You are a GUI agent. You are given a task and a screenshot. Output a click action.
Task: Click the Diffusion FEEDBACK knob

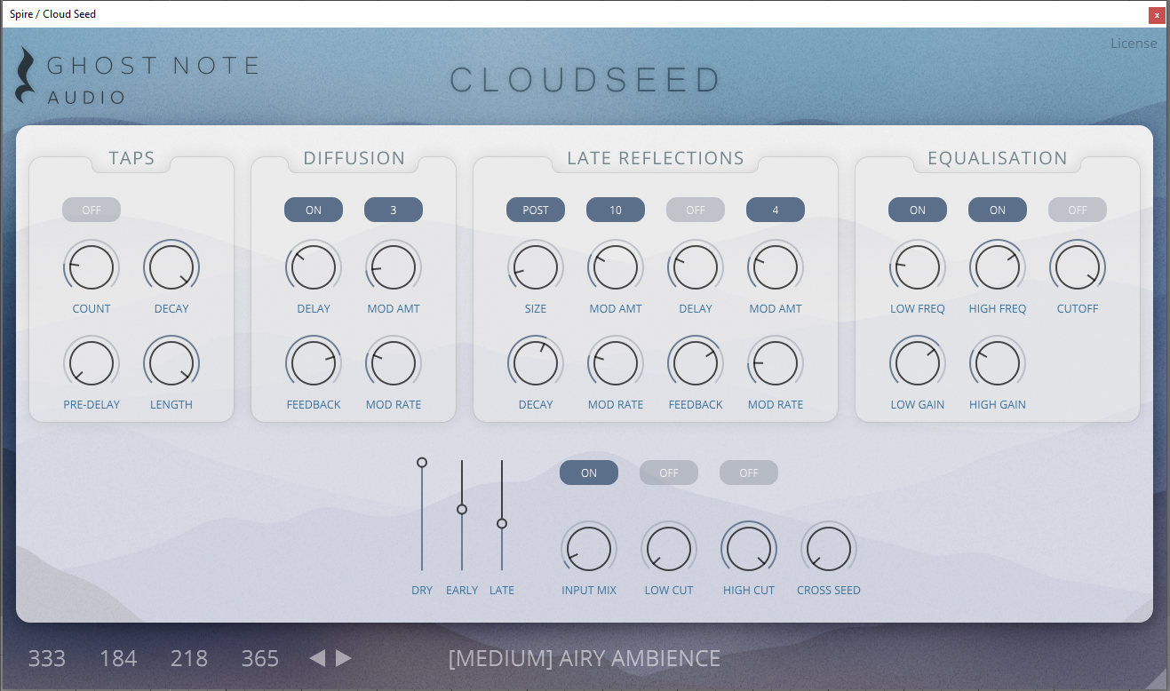314,363
